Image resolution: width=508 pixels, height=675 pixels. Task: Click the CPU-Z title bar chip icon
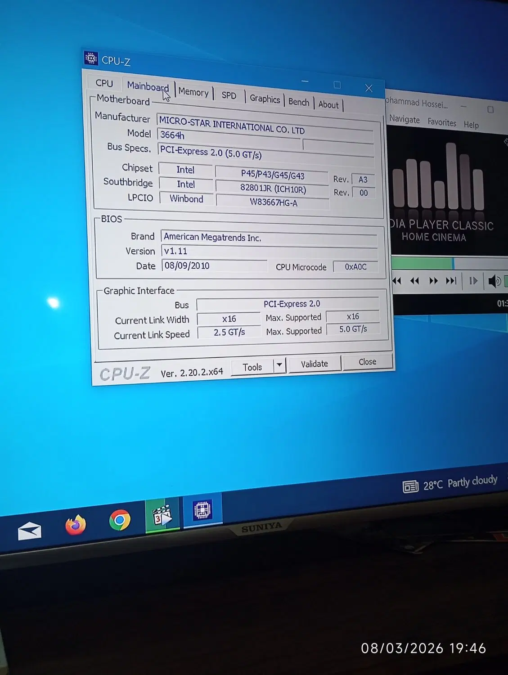click(91, 58)
